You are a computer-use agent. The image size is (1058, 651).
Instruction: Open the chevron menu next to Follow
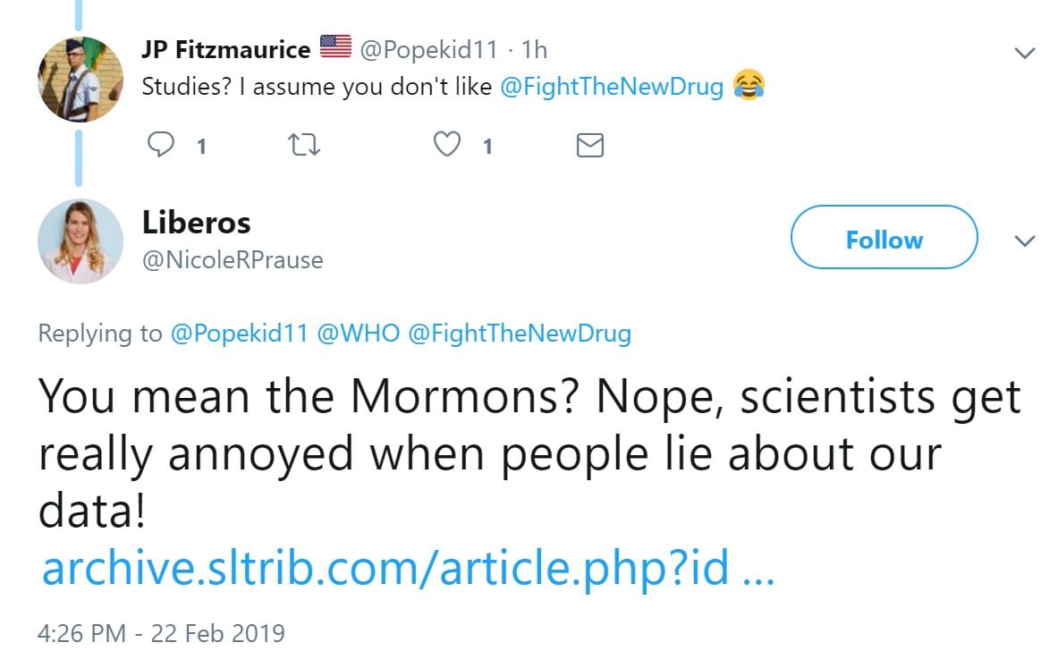[x=1025, y=241]
